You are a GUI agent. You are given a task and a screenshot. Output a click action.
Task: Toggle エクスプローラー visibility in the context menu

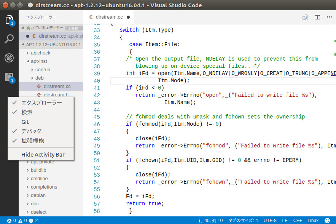click(41, 103)
